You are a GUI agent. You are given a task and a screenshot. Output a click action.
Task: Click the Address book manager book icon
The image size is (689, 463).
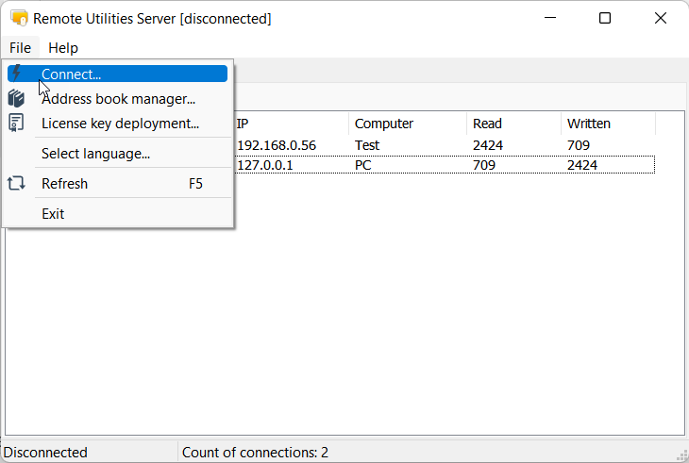tap(16, 98)
